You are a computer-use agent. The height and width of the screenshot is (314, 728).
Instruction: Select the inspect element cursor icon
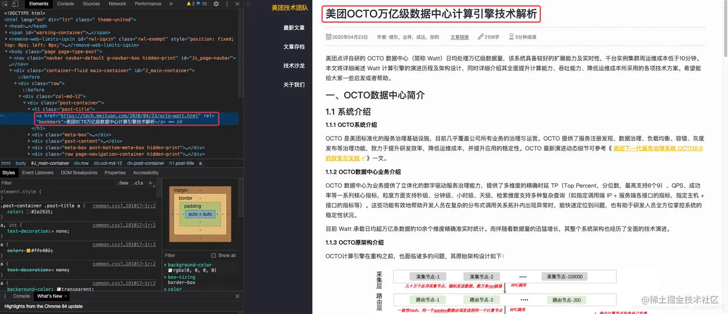point(4,4)
